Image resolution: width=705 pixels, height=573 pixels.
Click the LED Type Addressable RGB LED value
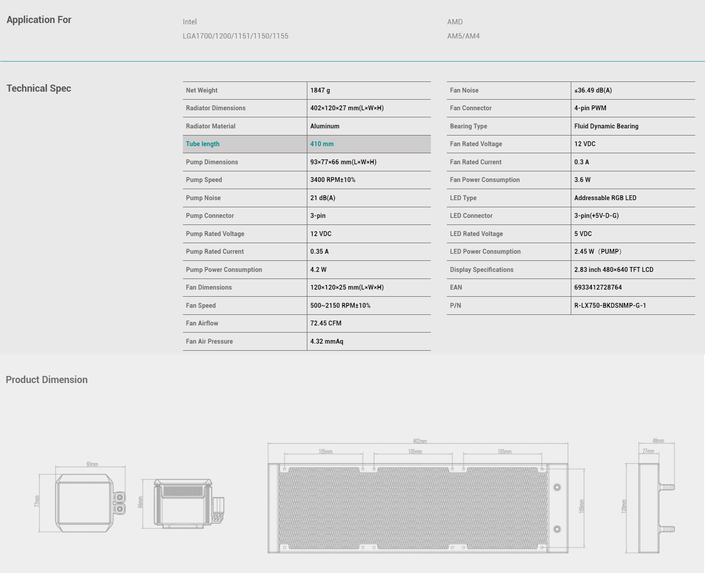[605, 198]
